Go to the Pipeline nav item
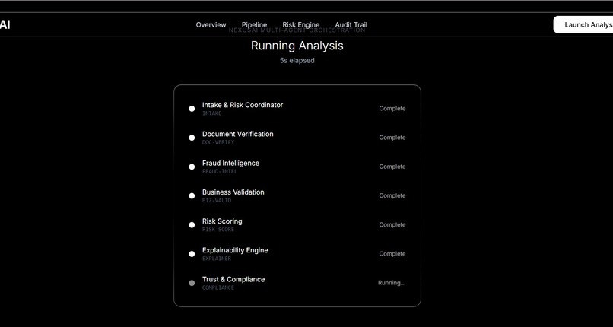This screenshot has width=613, height=327. (x=254, y=24)
